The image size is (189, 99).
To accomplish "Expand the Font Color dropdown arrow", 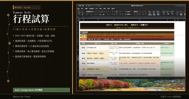I will pos(105,14).
